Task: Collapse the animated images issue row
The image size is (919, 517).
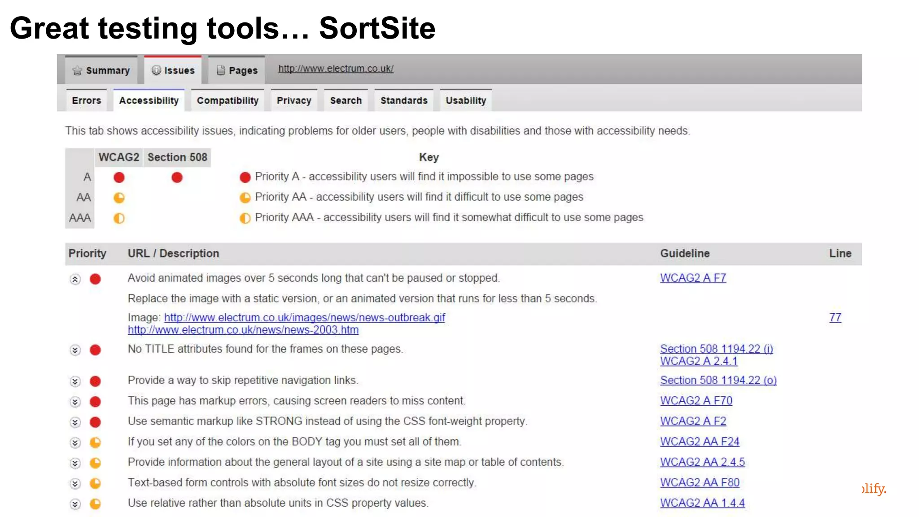Action: [x=75, y=279]
